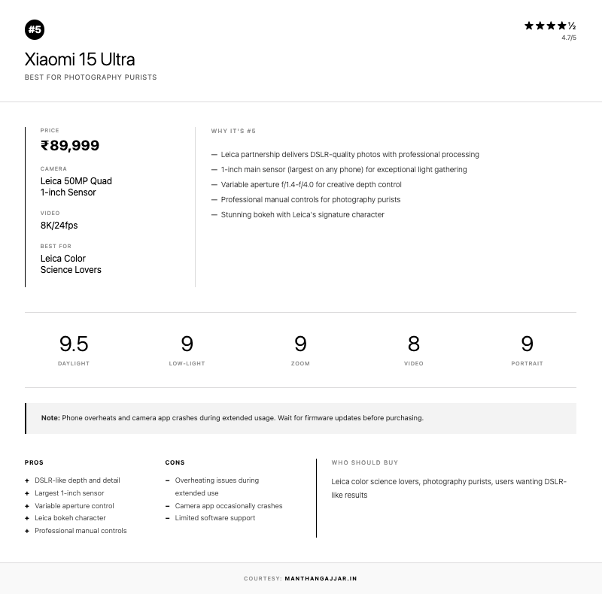
Task: Click the Low-Light score of 9
Action: [x=187, y=344]
